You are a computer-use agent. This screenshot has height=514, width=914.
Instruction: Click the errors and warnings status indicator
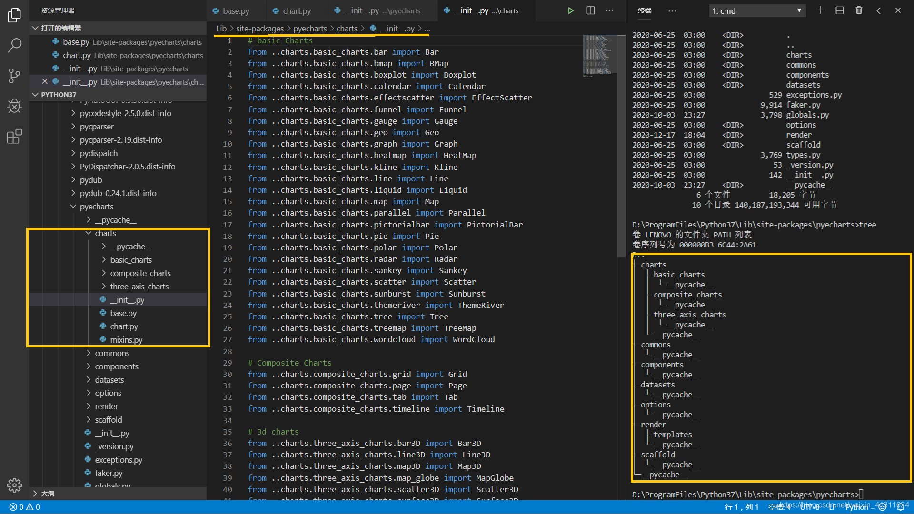[x=25, y=507]
